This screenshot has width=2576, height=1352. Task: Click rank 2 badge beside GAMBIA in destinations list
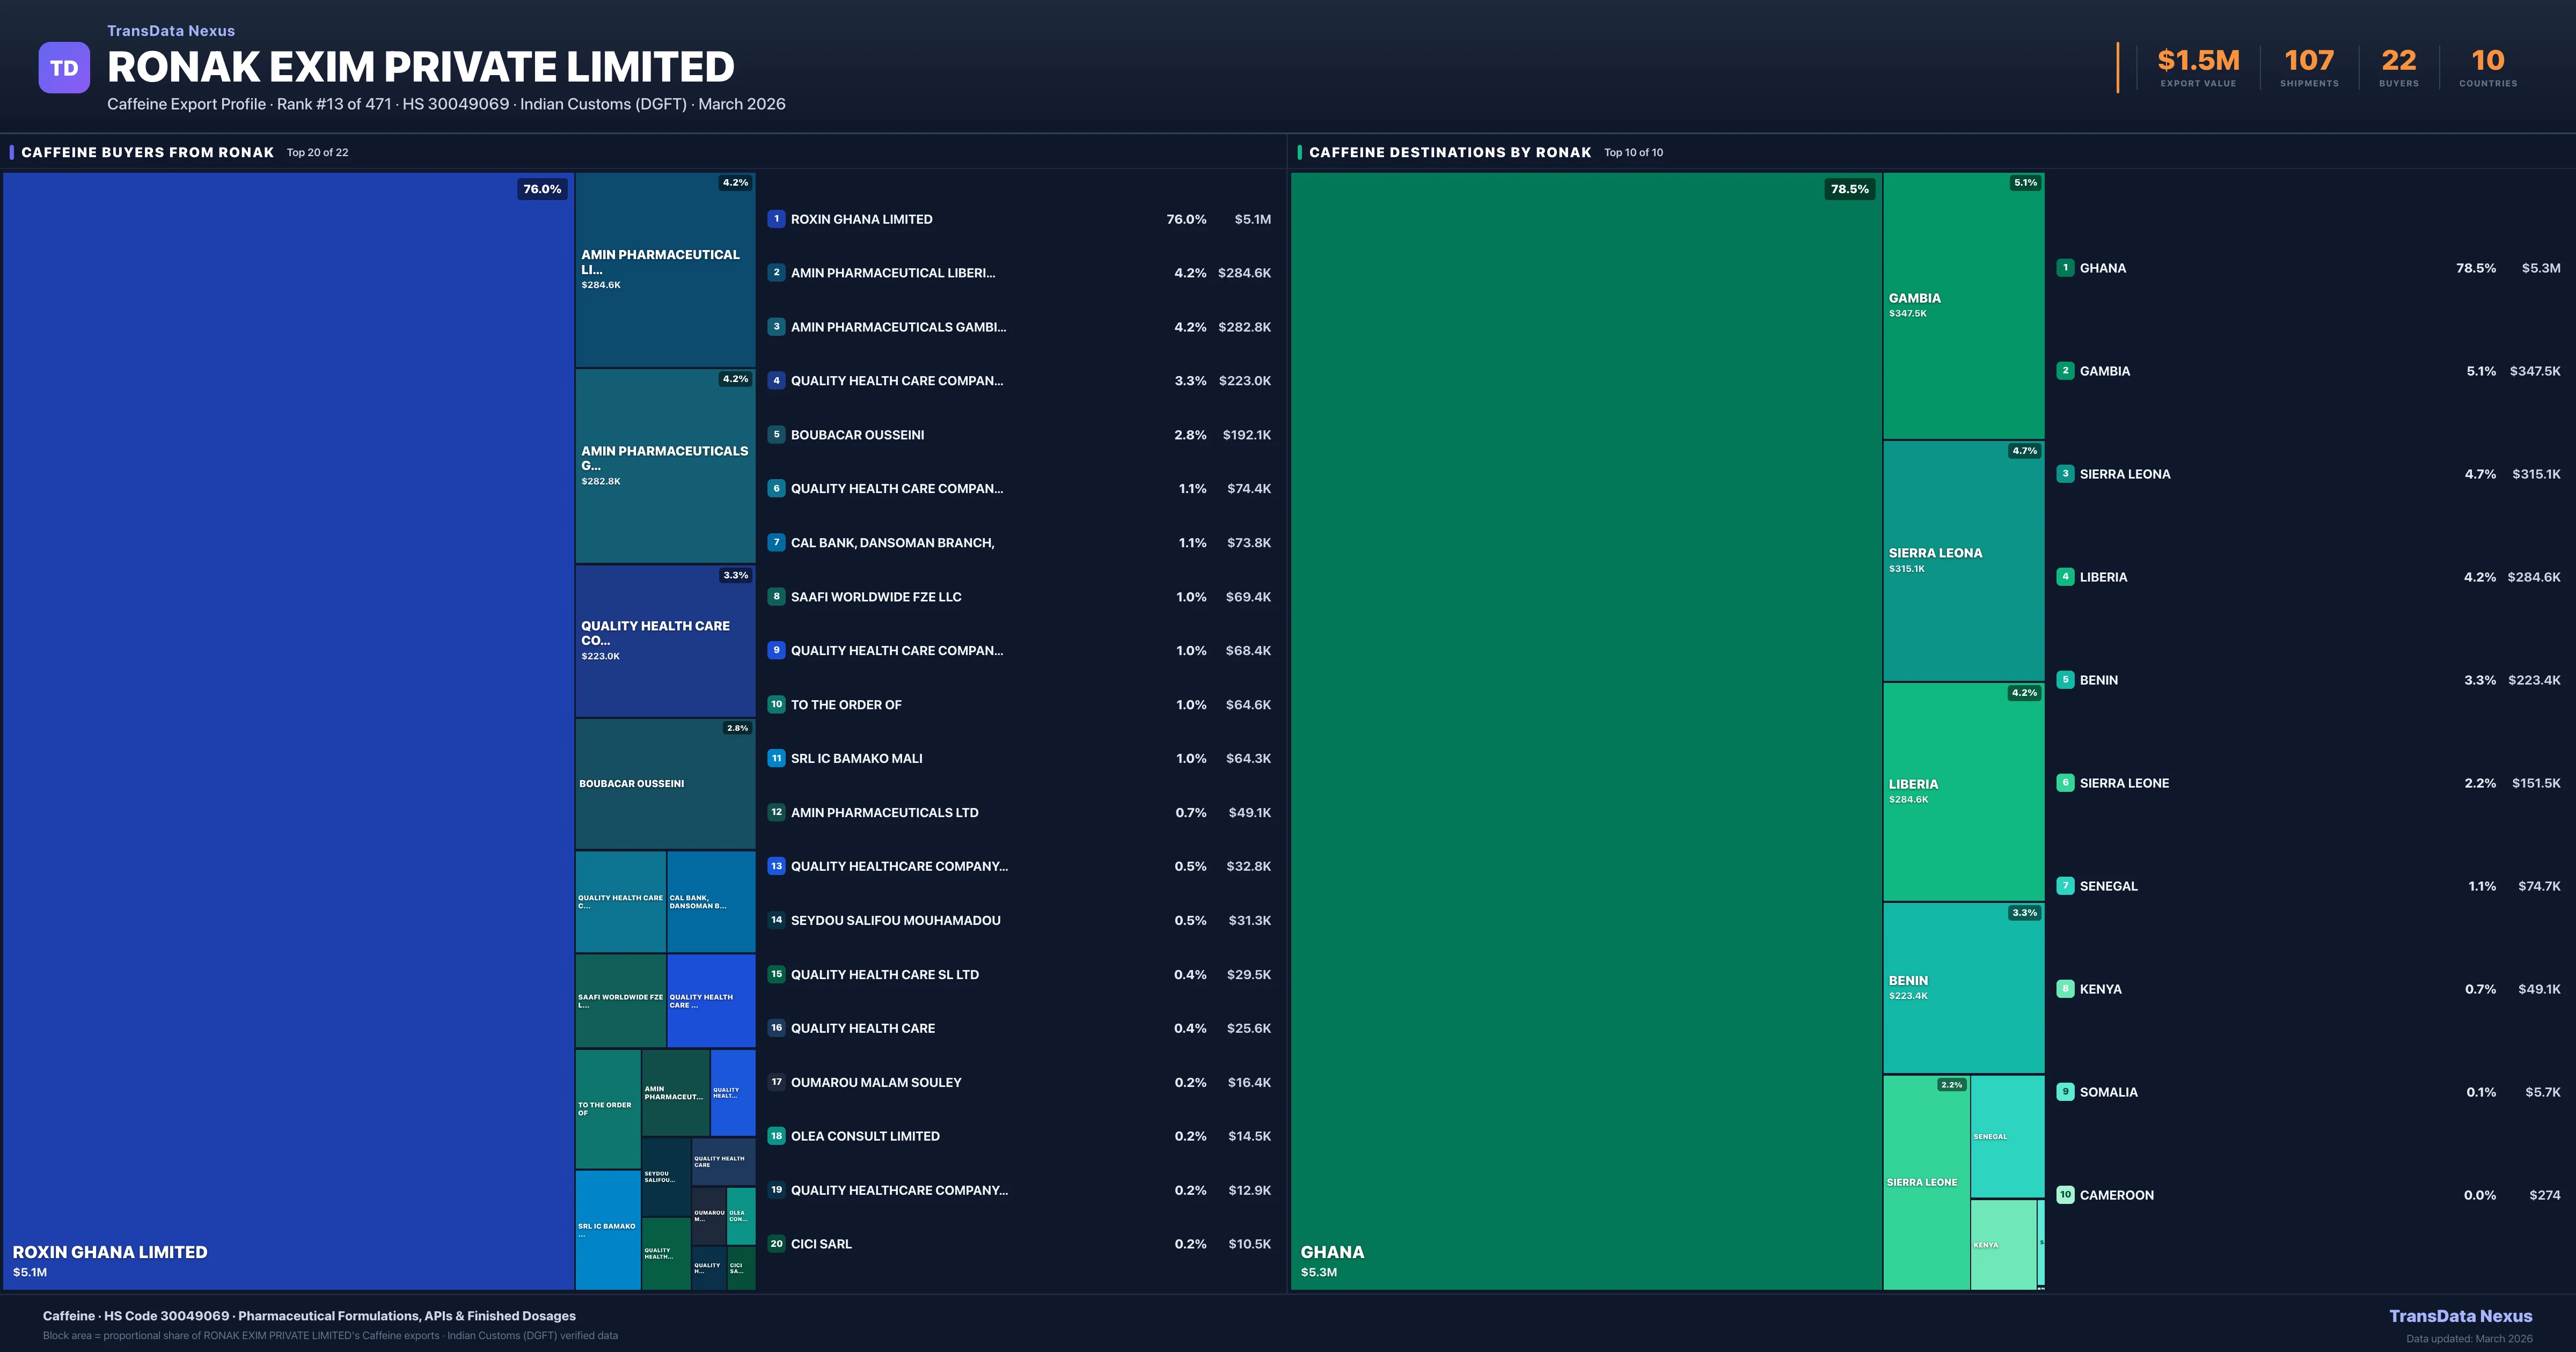click(x=2065, y=371)
